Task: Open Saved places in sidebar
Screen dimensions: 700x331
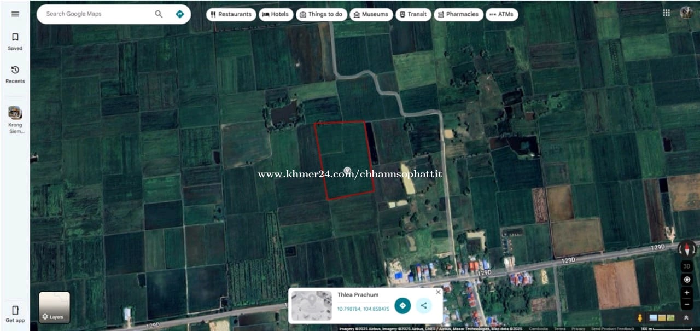Action: (x=15, y=42)
